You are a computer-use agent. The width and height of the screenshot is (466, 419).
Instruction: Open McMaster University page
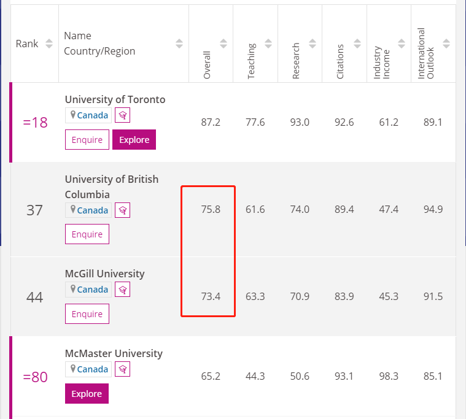(x=114, y=353)
